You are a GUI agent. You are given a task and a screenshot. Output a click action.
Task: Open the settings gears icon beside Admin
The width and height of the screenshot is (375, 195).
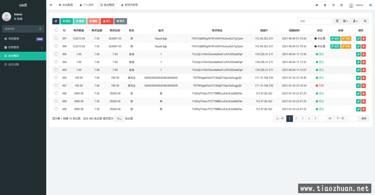pos(371,5)
